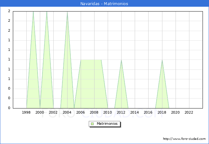Click the green Matrimonios legend color swatch
Screen dimensions: 209x144
pos(92,124)
